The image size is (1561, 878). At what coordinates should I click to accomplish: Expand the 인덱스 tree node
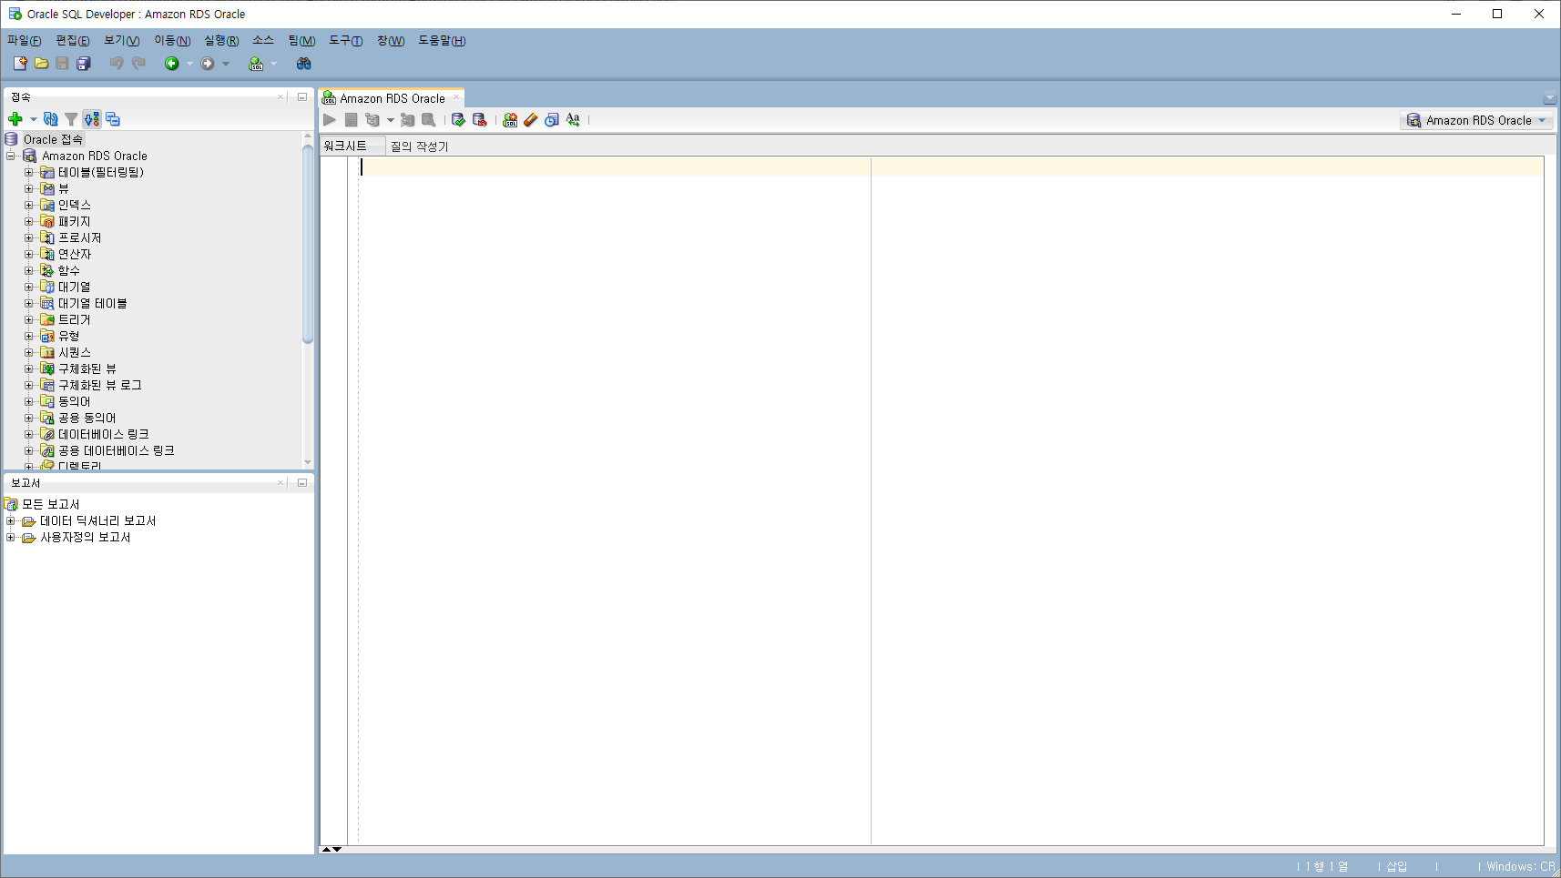29,206
